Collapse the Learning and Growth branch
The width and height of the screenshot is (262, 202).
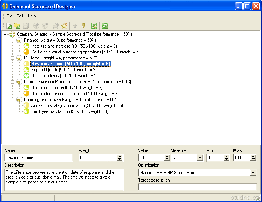click(12, 100)
